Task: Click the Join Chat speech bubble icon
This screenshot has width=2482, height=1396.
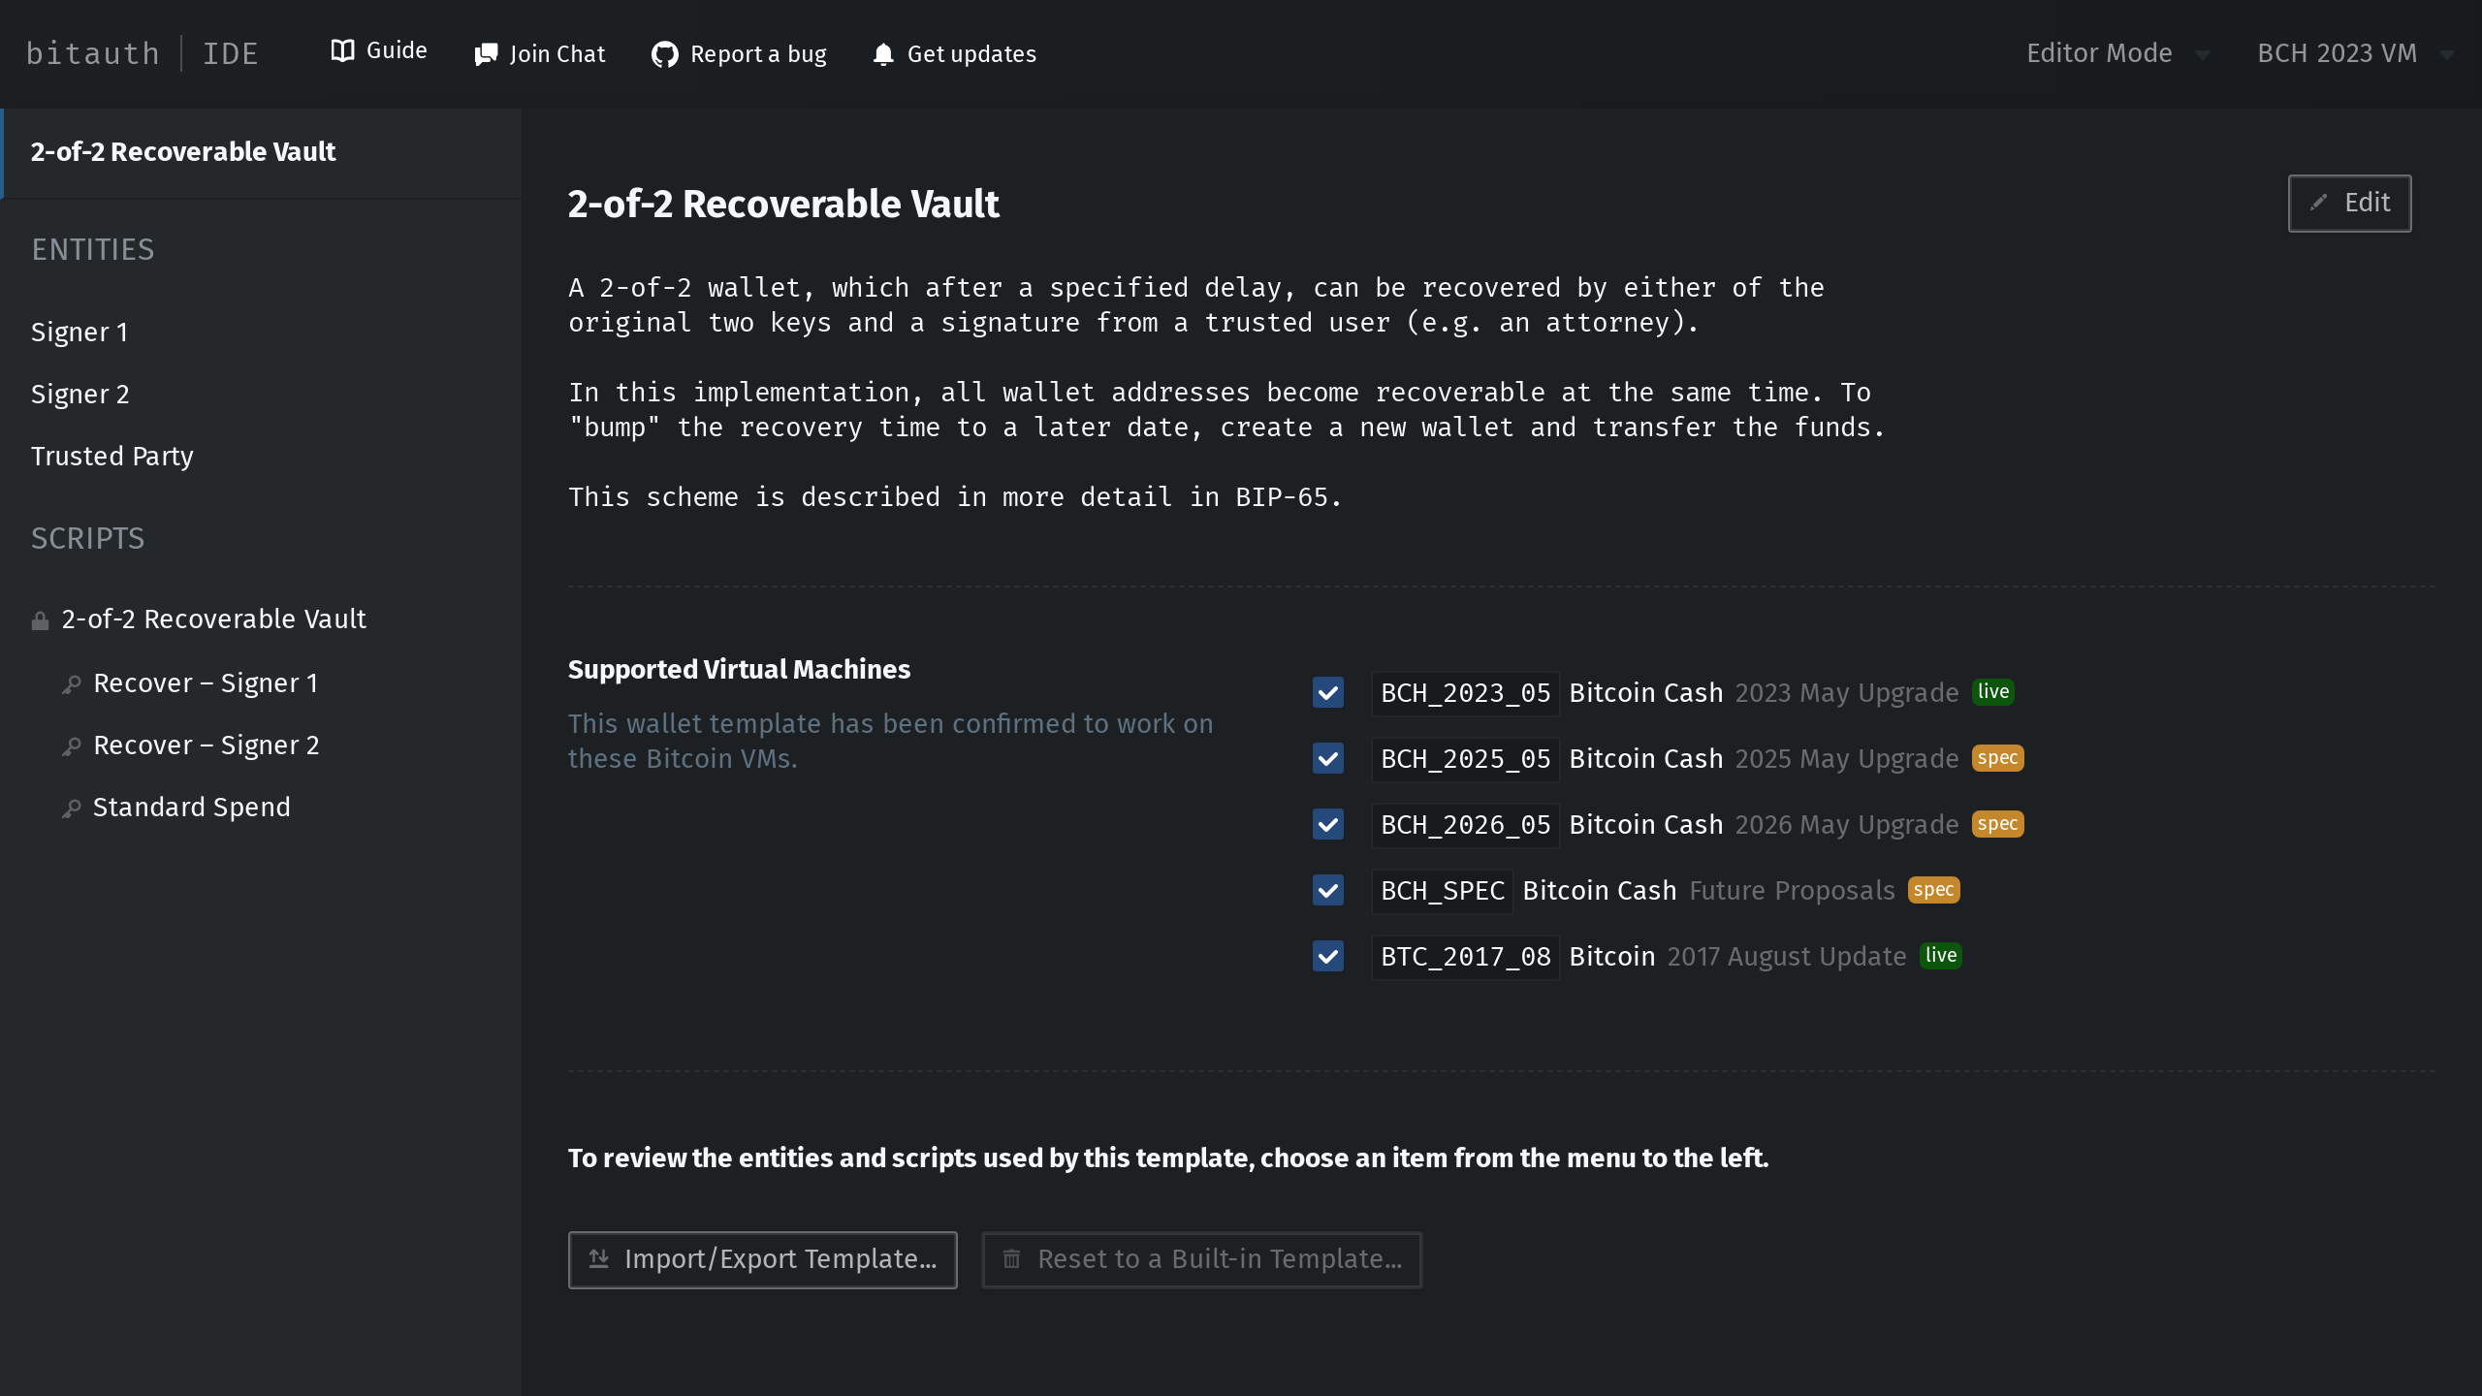Action: pos(486,54)
